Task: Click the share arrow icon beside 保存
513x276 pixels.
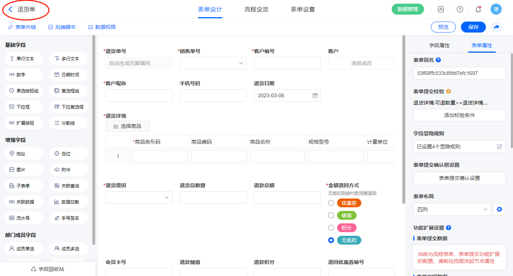Action: point(497,27)
